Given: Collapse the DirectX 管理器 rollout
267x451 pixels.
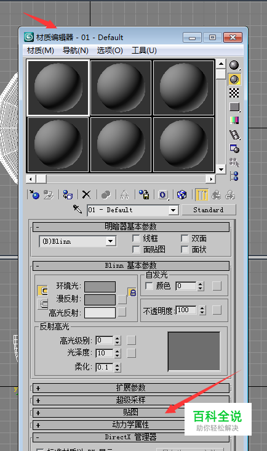Looking at the screenshot, I should (x=131, y=437).
